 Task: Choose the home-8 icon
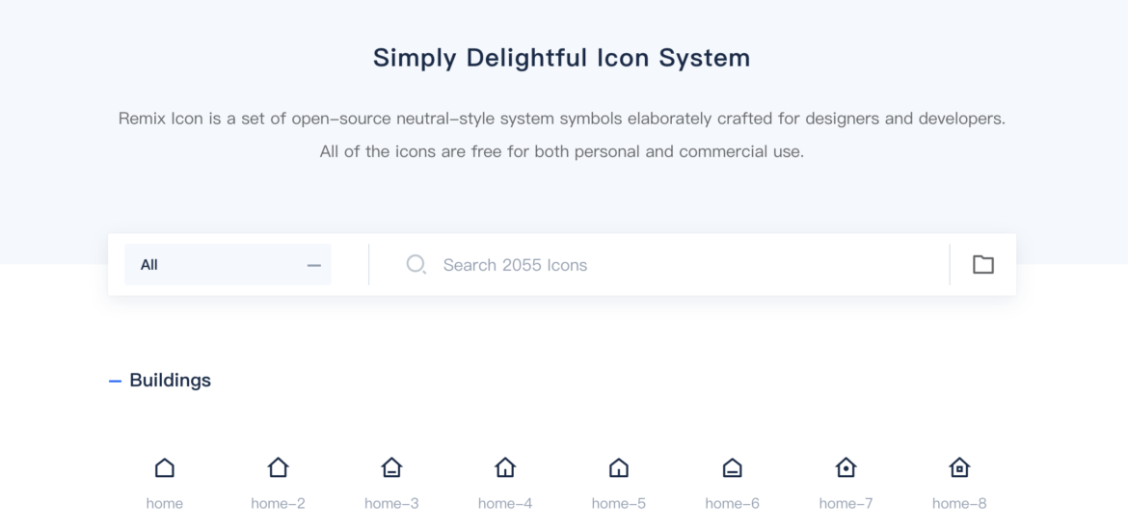[959, 468]
